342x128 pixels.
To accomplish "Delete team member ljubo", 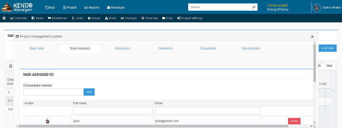I will (x=294, y=121).
